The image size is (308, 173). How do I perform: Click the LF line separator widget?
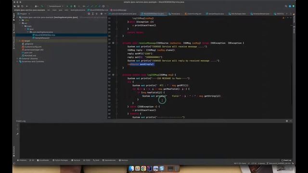point(248,163)
